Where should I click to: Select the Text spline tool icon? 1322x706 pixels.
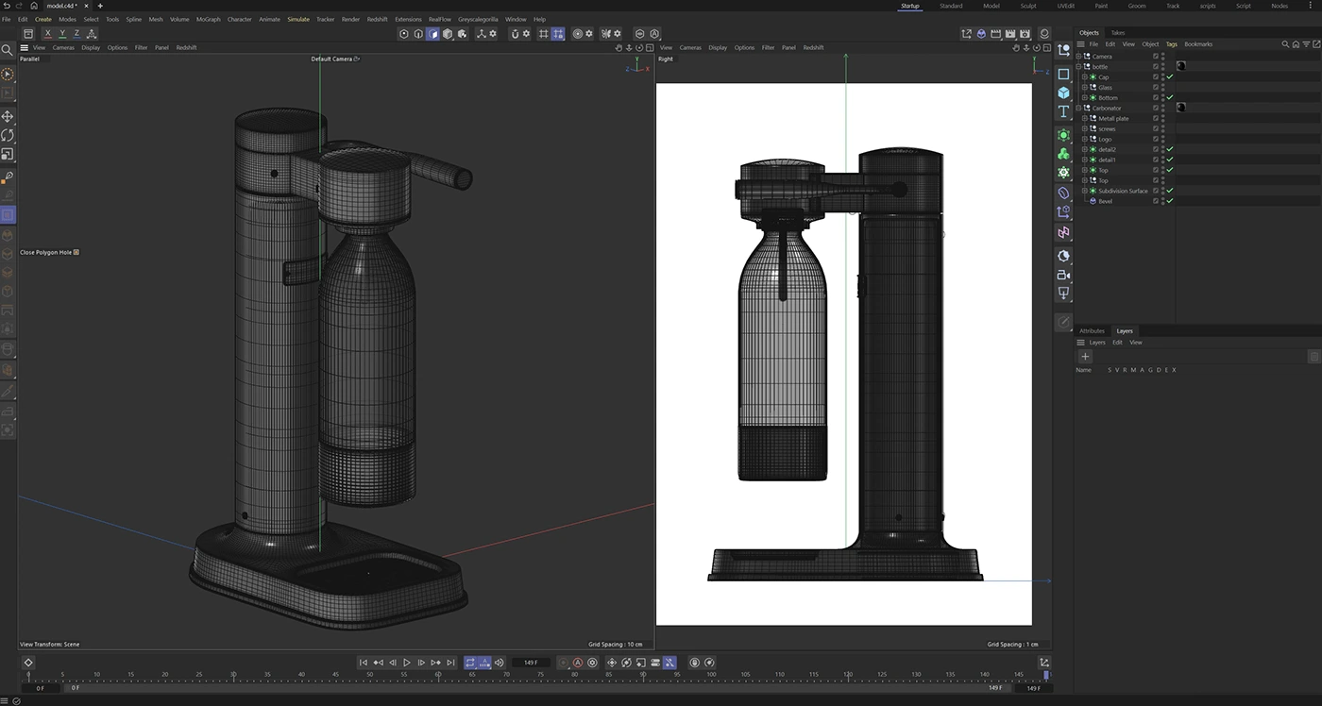[1063, 111]
